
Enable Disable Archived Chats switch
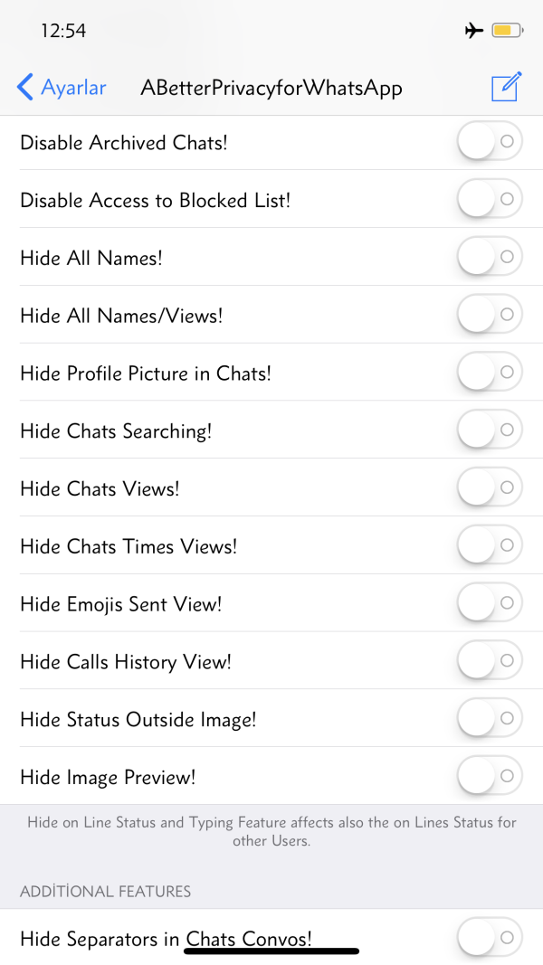coord(490,142)
